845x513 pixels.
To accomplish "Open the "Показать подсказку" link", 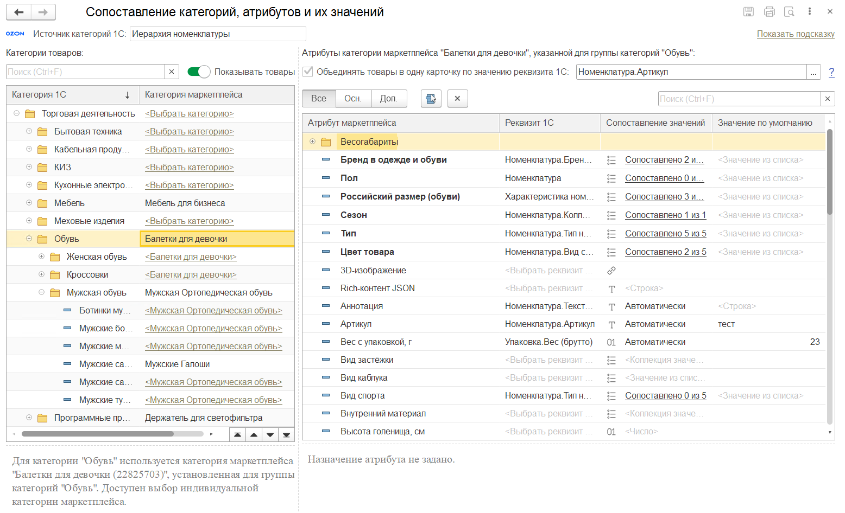I will click(796, 34).
